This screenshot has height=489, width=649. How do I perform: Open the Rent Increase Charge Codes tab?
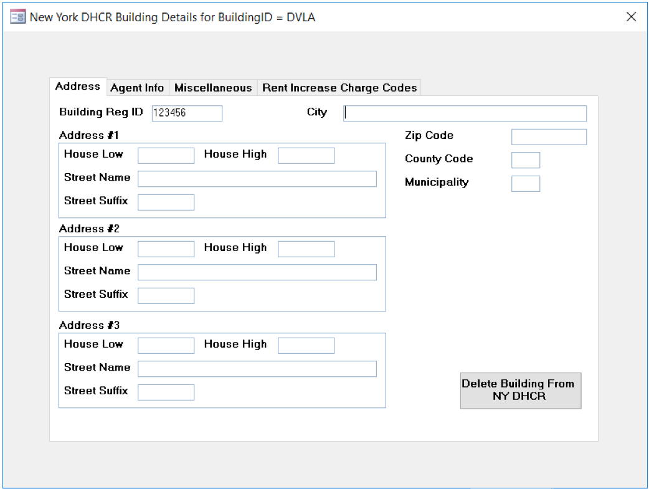[339, 88]
